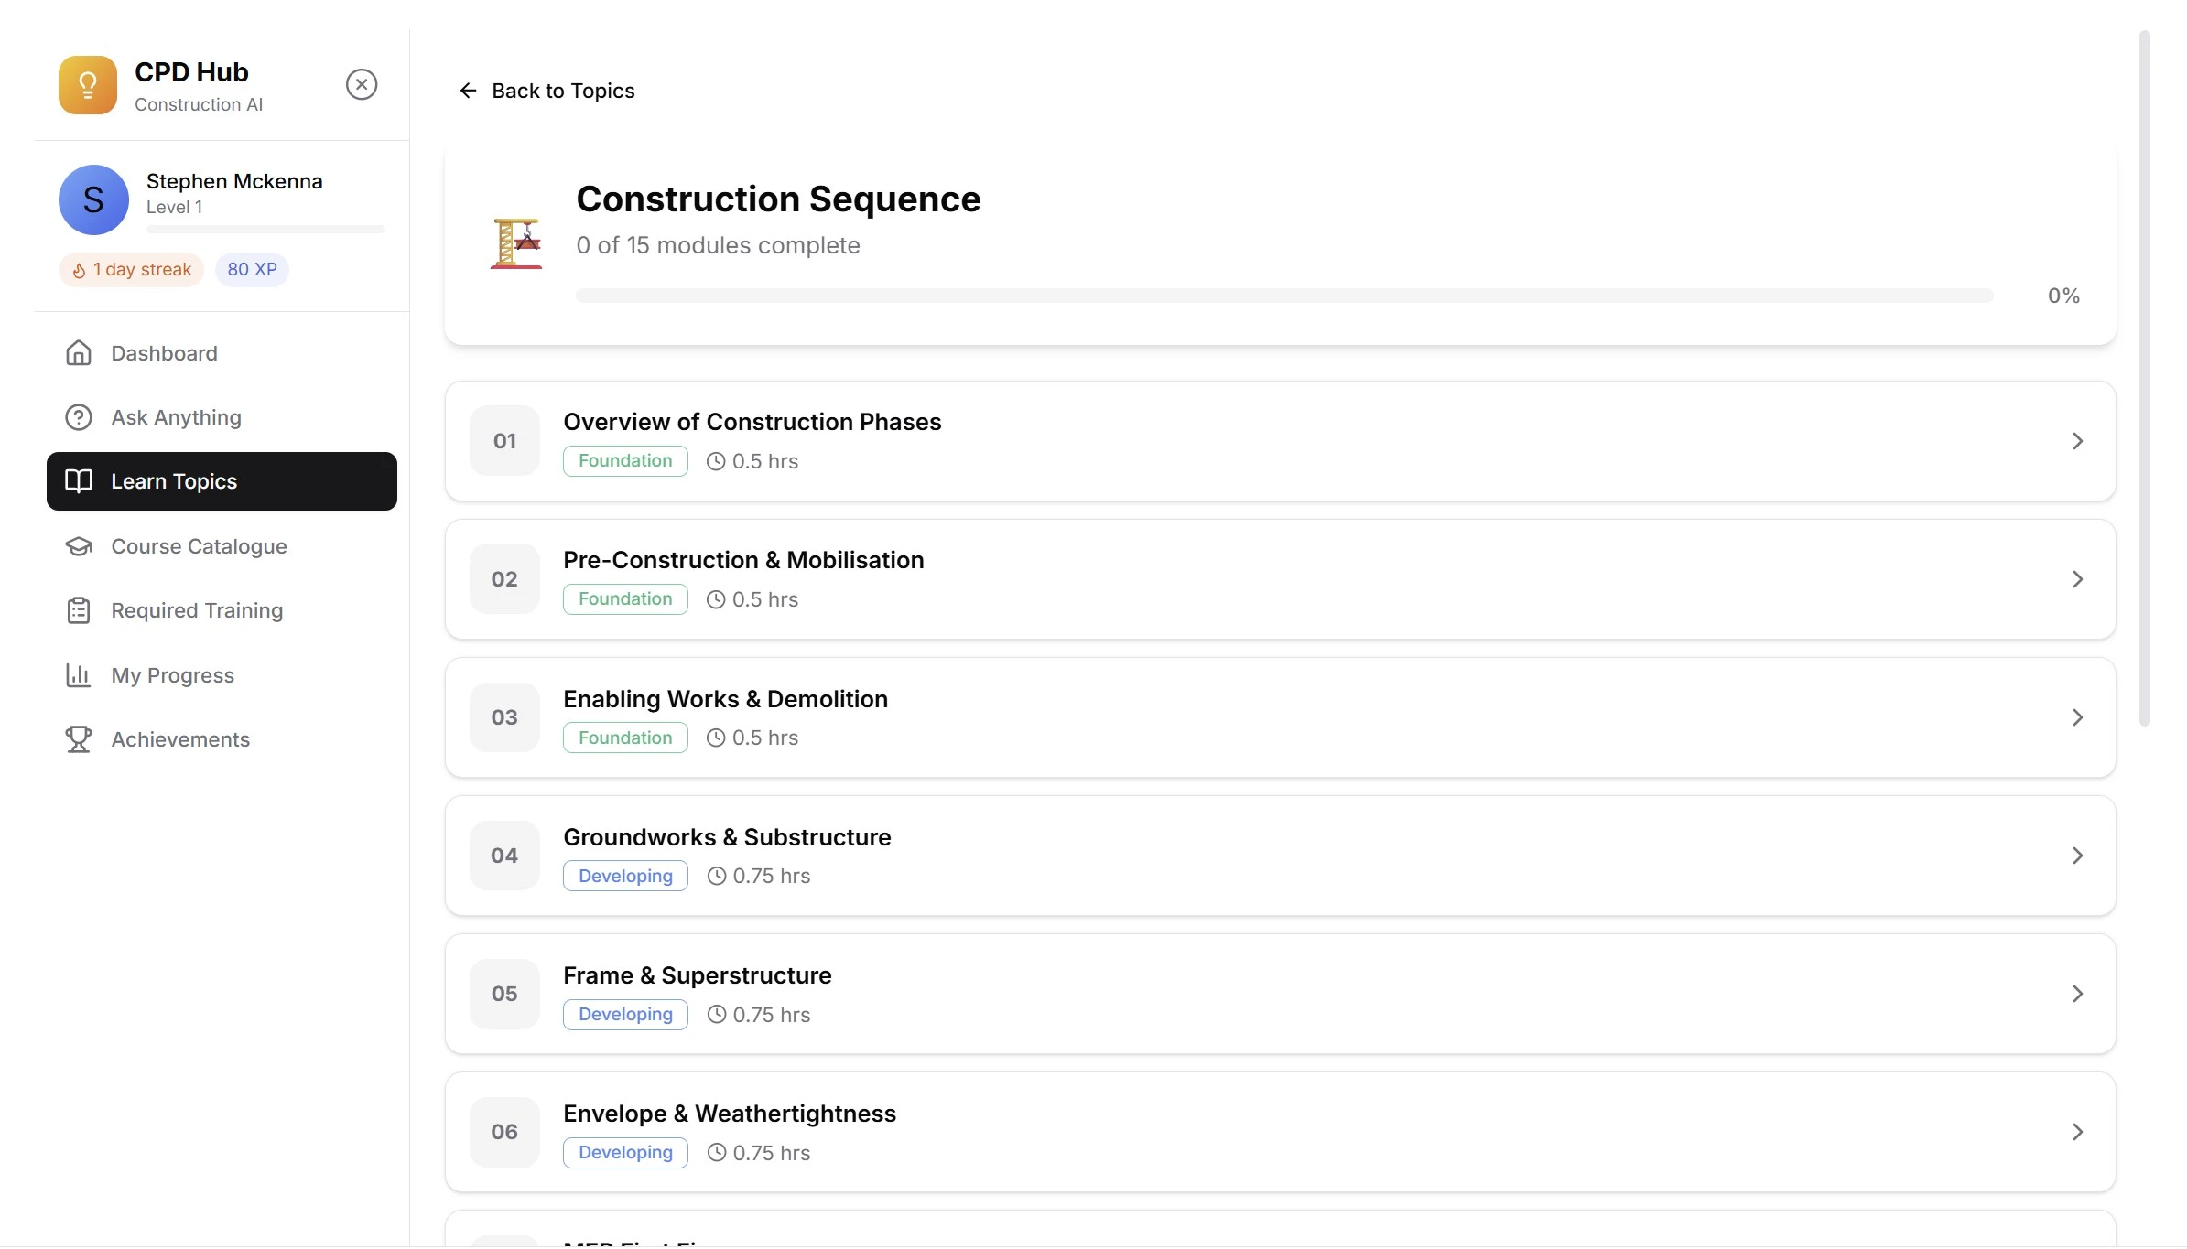Click the module completion progress bar
The width and height of the screenshot is (2187, 1249).
1284,296
